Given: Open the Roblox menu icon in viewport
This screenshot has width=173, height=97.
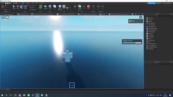Looking at the screenshot, I should coord(3,17).
